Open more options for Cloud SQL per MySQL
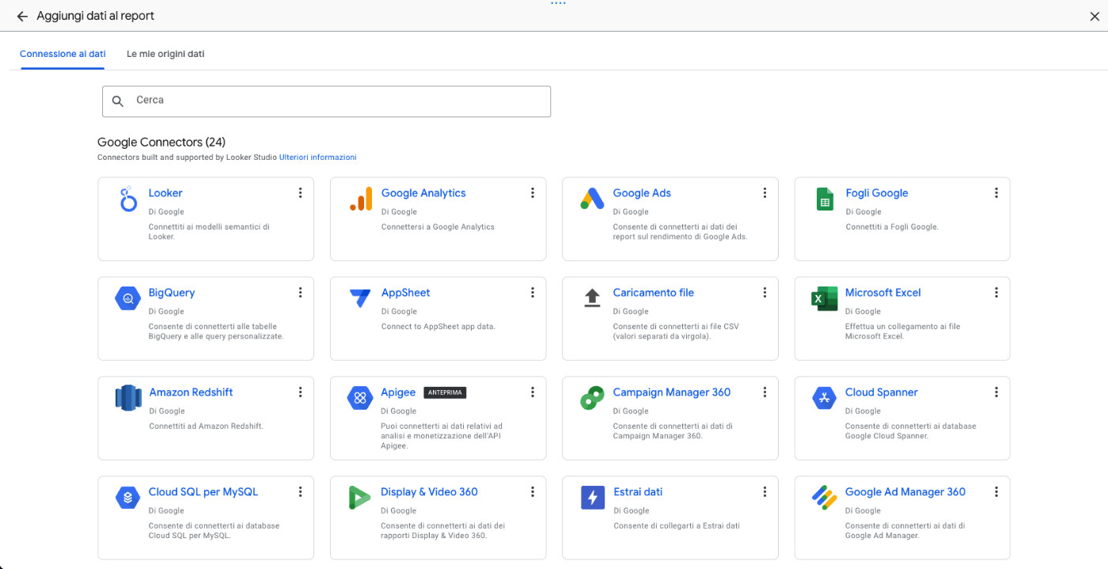The width and height of the screenshot is (1108, 569). coord(300,492)
